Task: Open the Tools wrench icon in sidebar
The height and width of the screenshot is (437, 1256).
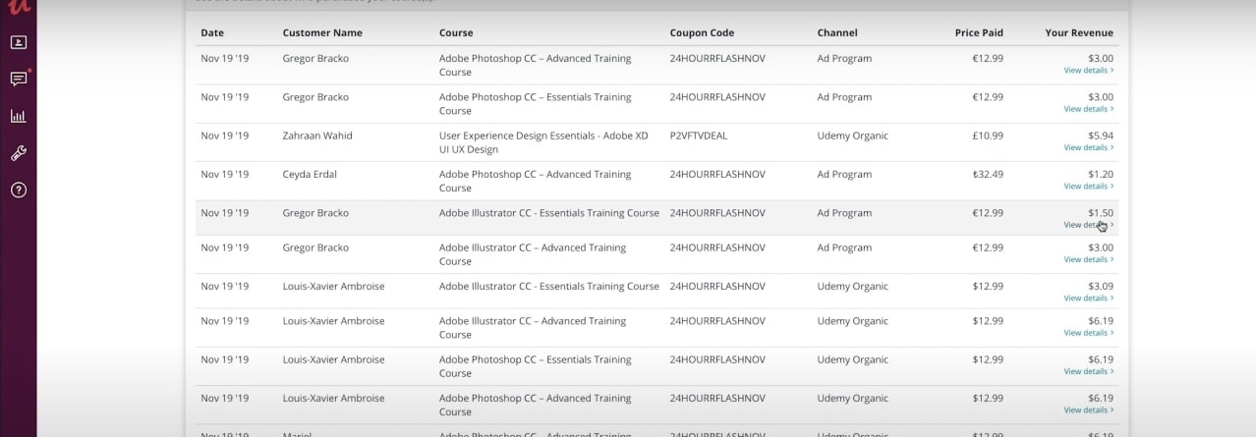Action: [19, 153]
